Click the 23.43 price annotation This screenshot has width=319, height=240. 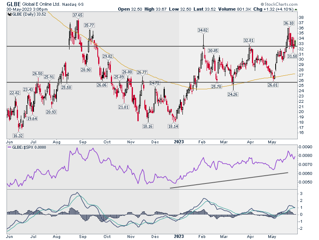28,89
